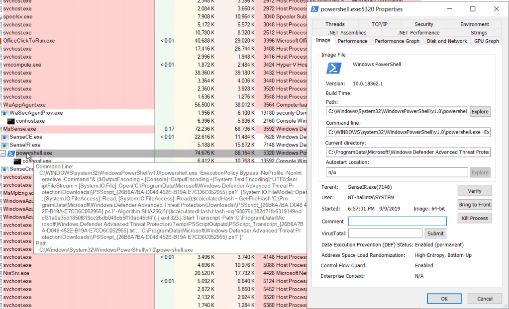Show the Performance Graph tab
This screenshot has height=309, width=509.
coord(397,41)
